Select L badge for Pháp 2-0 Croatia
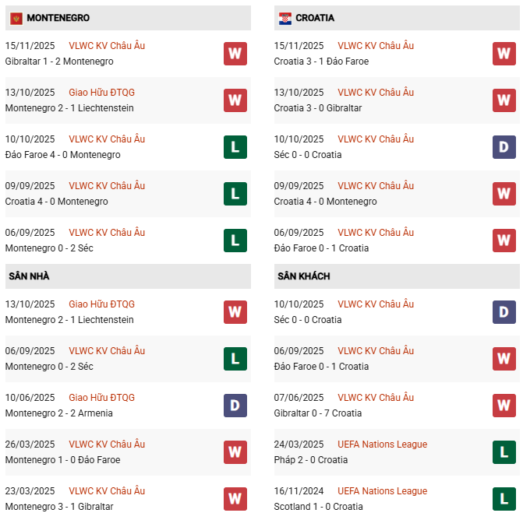523x520 pixels. 504,452
